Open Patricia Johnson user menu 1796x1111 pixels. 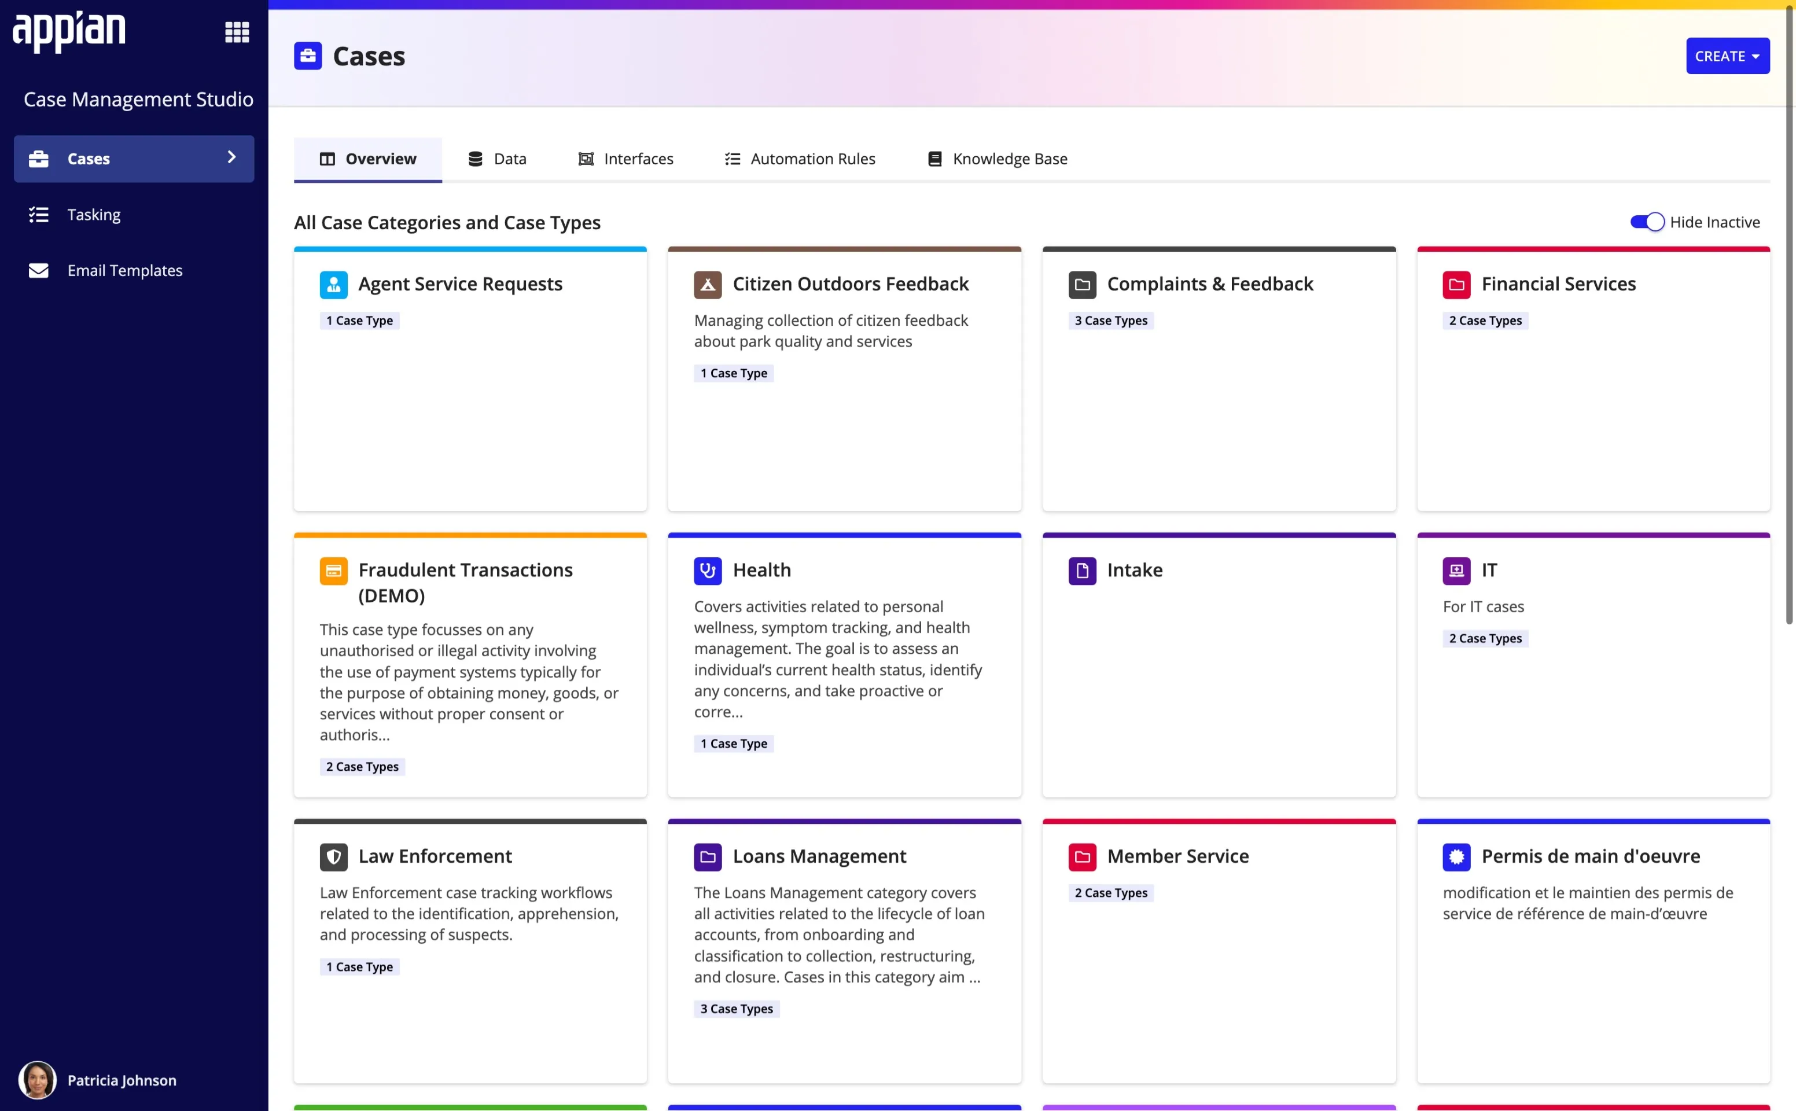pyautogui.click(x=98, y=1079)
